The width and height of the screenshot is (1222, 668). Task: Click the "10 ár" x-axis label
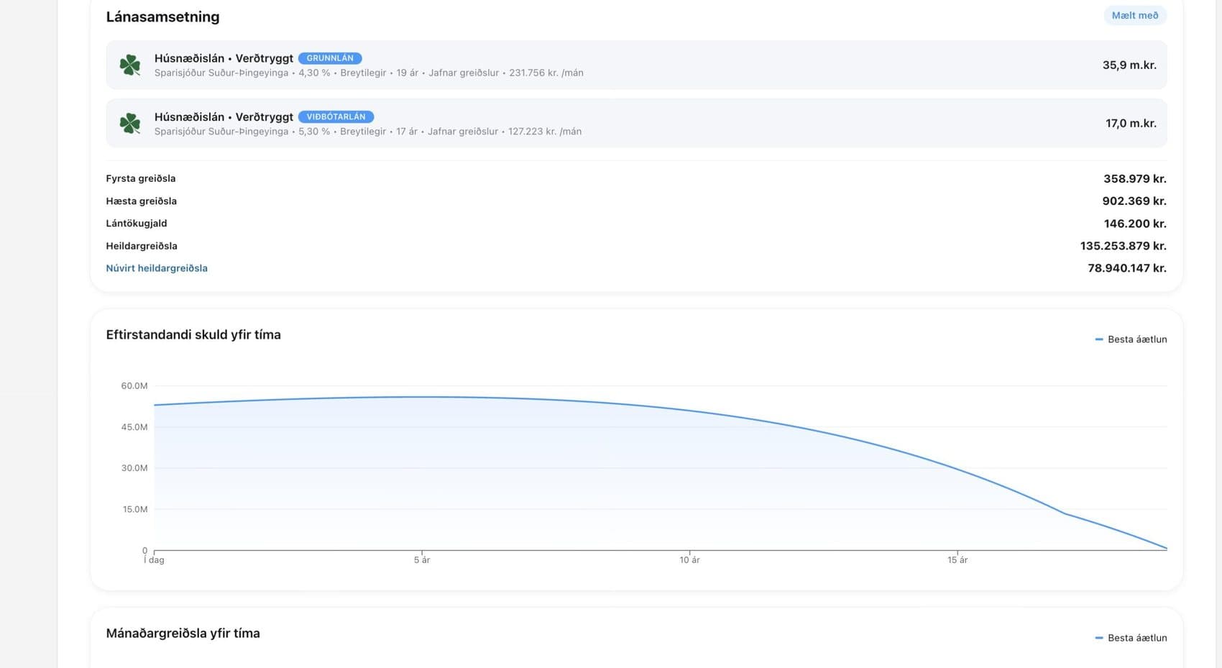[x=689, y=560]
